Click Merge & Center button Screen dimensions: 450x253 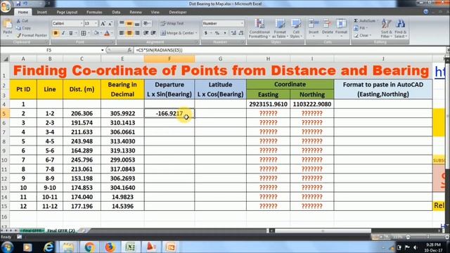click(177, 33)
